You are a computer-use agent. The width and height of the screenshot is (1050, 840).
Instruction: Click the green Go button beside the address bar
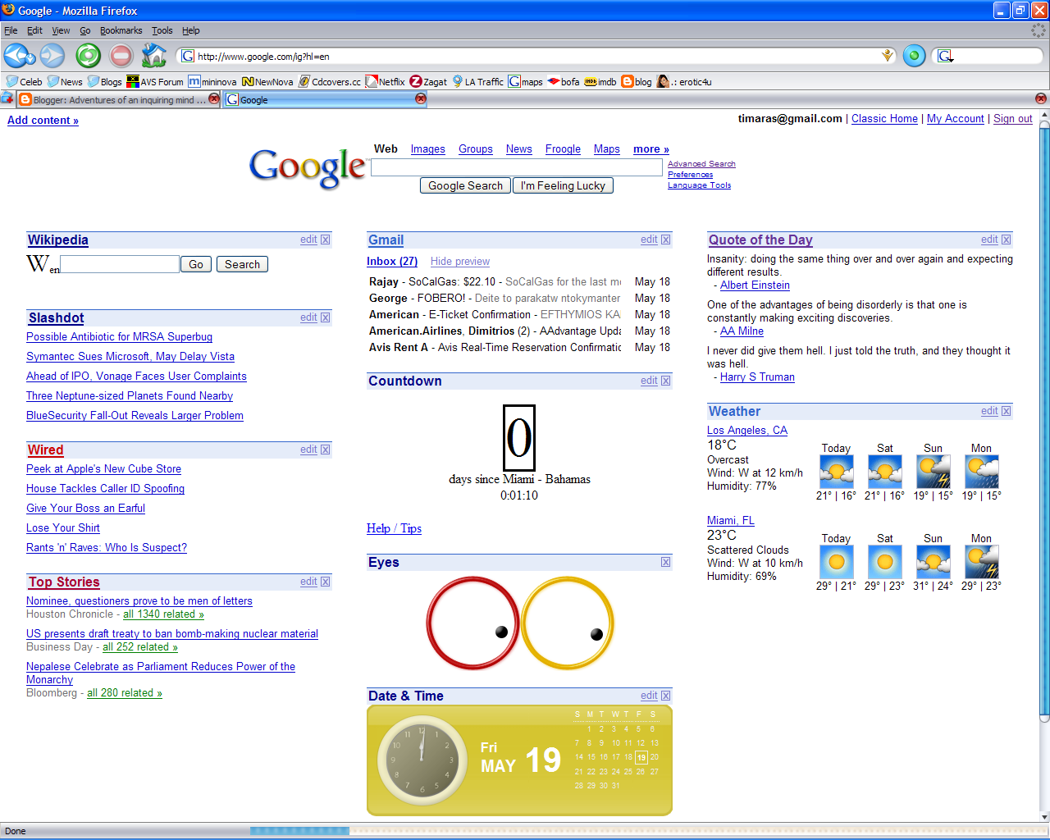914,56
